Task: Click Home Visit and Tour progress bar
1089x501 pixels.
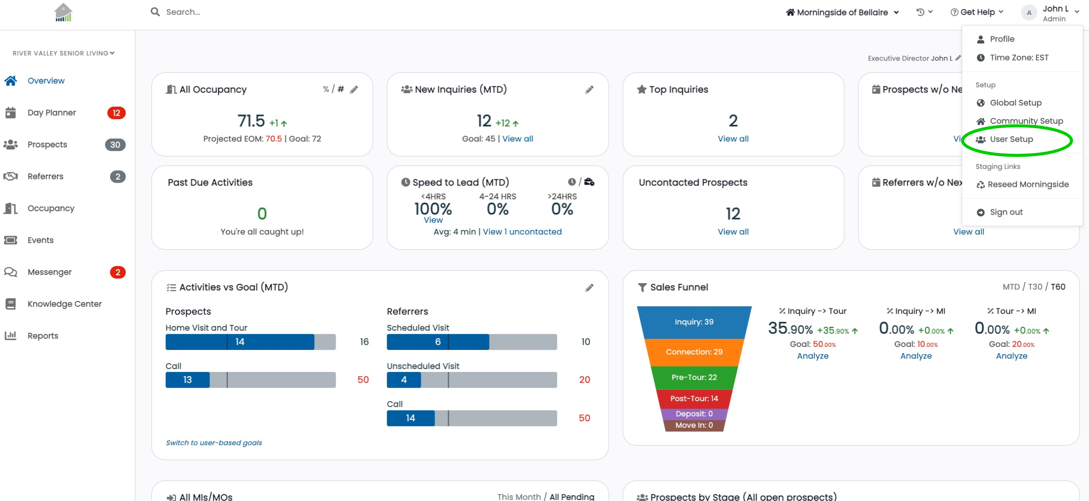Action: tap(251, 342)
